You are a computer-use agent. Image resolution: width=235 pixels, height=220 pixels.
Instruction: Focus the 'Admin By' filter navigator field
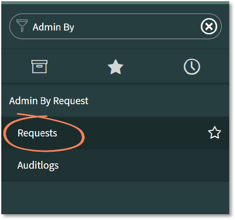click(115, 26)
